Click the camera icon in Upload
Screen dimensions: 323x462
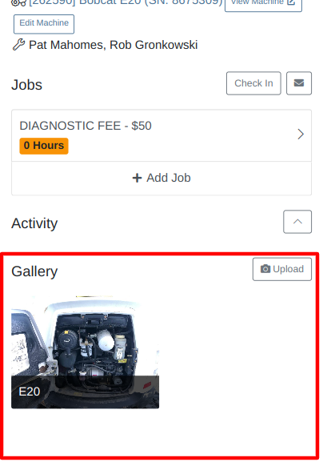click(265, 269)
